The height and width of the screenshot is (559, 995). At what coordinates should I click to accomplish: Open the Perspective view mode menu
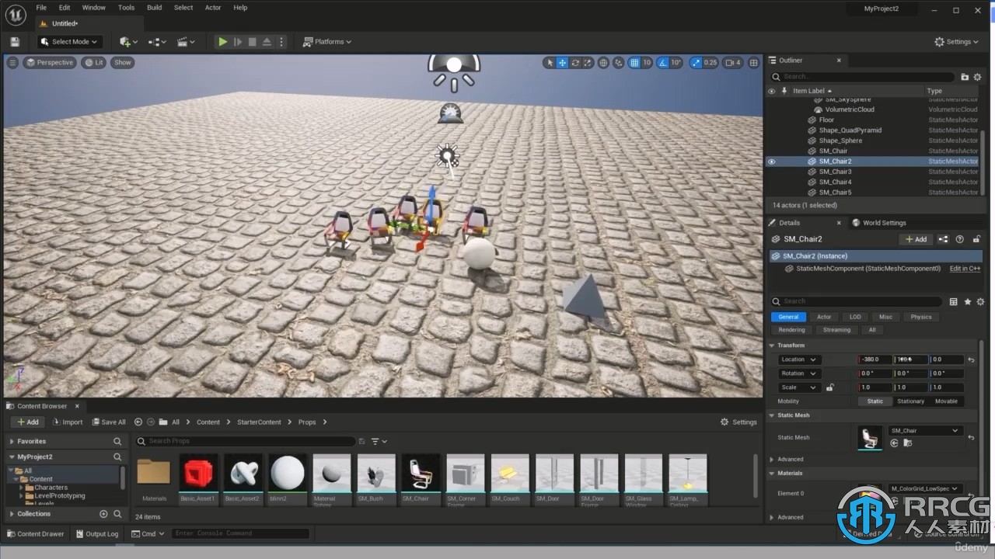[x=50, y=63]
